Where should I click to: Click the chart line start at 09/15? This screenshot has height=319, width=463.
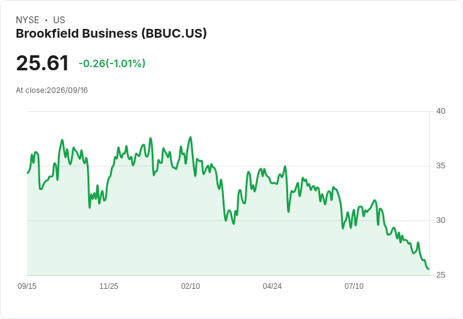click(28, 173)
